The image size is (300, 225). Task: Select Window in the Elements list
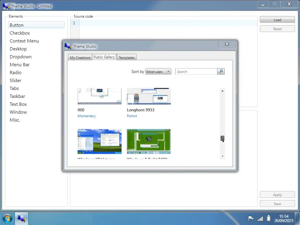pos(36,112)
